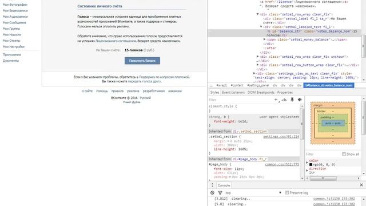Close the console drawer

pyautogui.click(x=361, y=185)
